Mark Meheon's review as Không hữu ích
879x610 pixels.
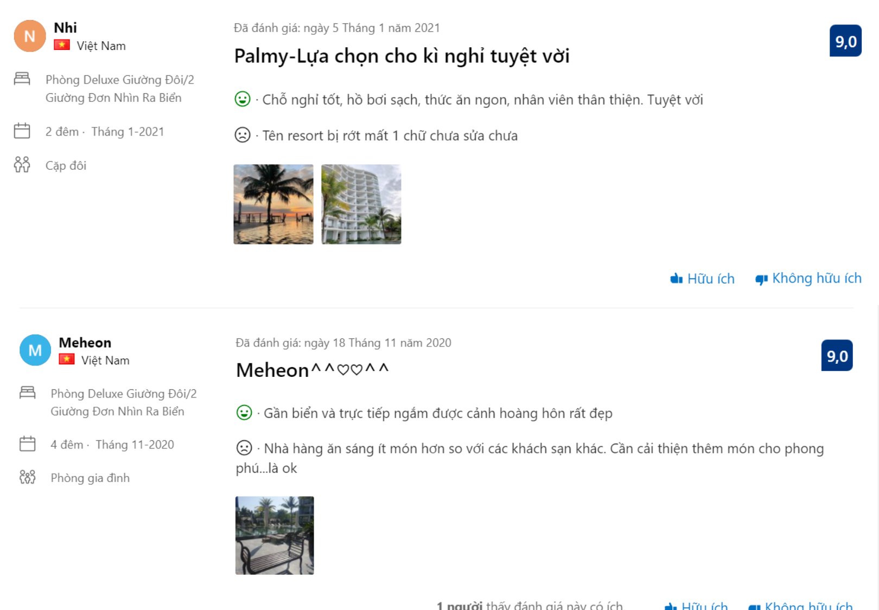[801, 605]
